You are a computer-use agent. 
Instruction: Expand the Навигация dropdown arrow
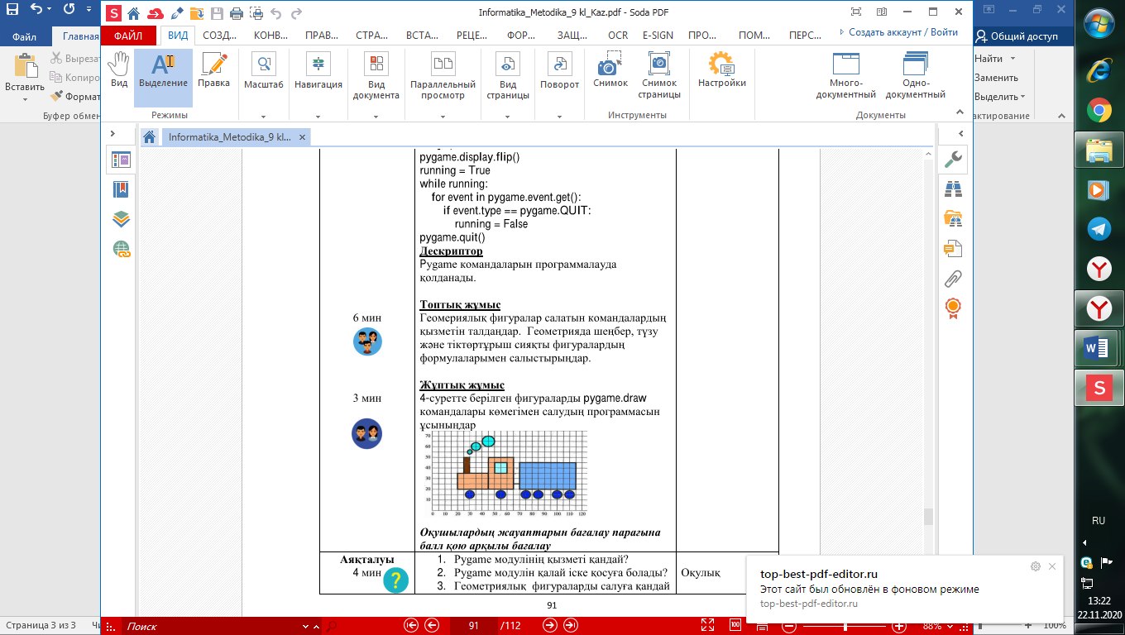pyautogui.click(x=318, y=117)
